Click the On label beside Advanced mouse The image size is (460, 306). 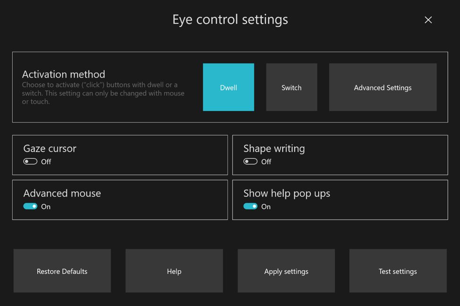coord(45,207)
